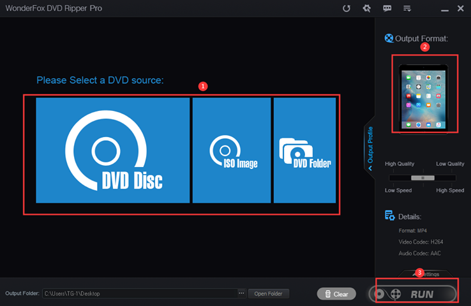
Task: Open the feedback chat bubble icon
Action: tap(387, 8)
